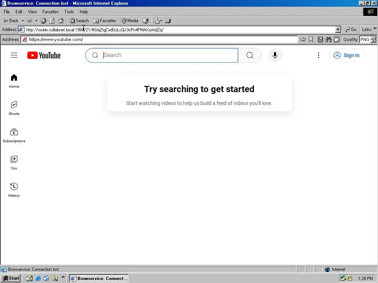Open the File menu
The image size is (378, 283).
click(x=7, y=11)
